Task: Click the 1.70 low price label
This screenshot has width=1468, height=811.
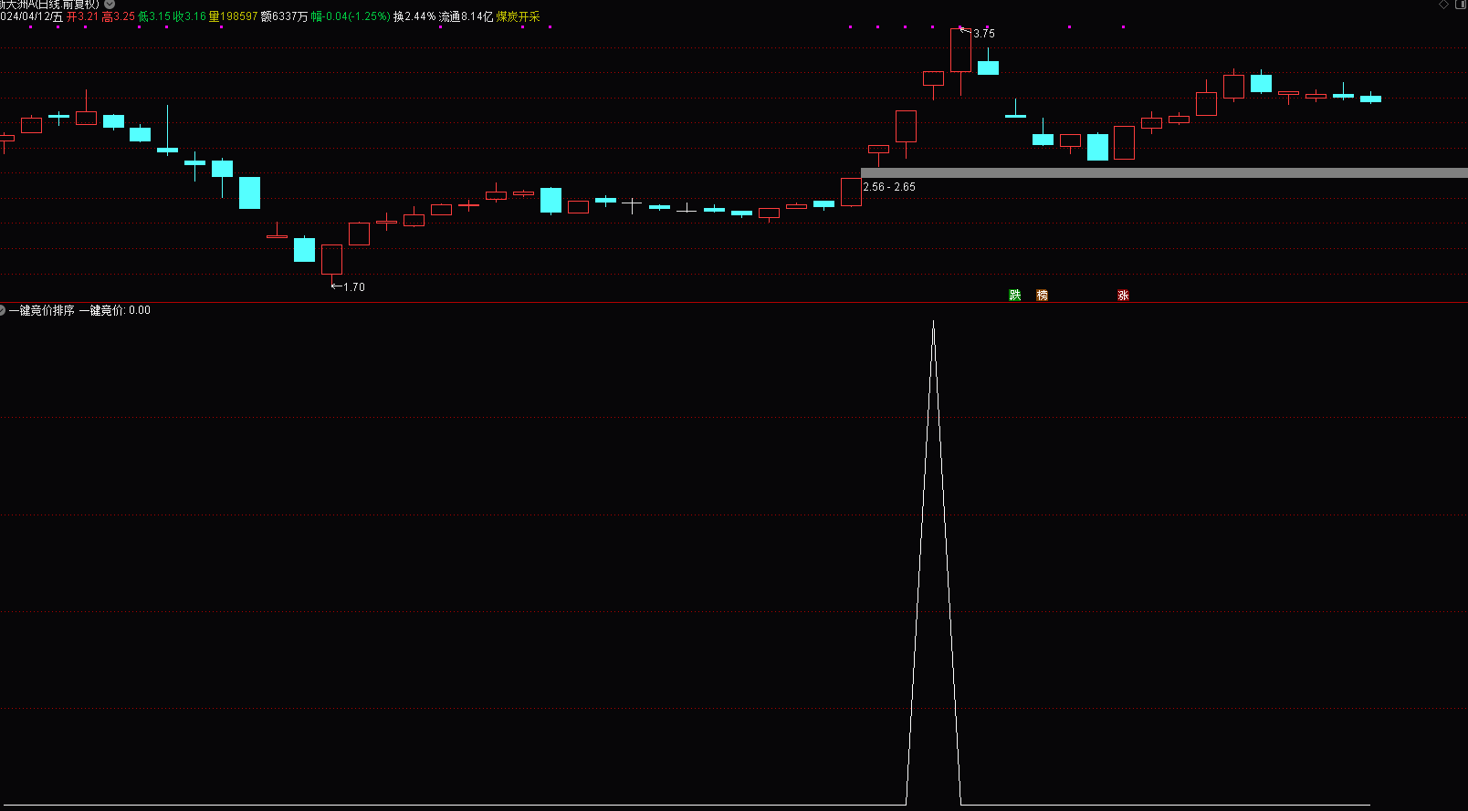Action: [354, 286]
